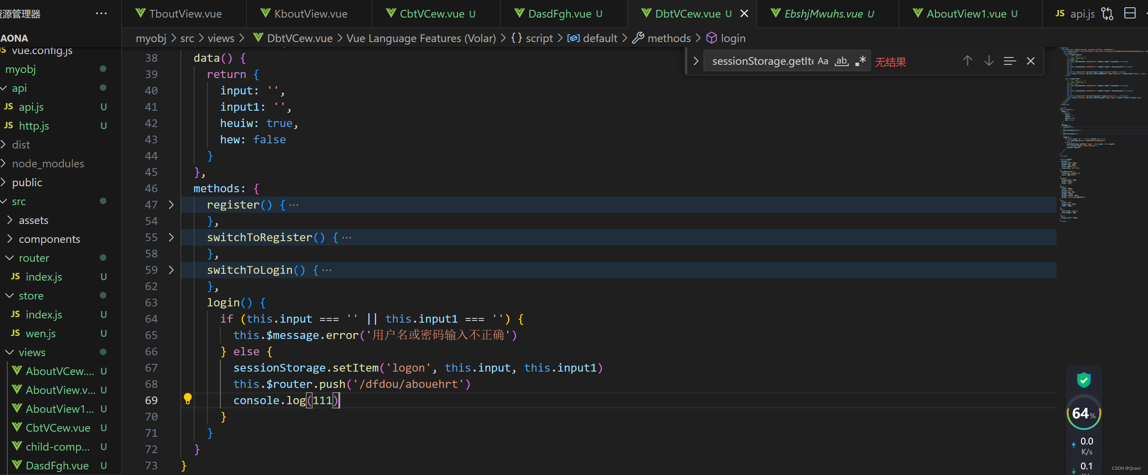The image size is (1148, 475).
Task: Switch to the EbshjMwuhs.vue tab
Action: coord(823,14)
